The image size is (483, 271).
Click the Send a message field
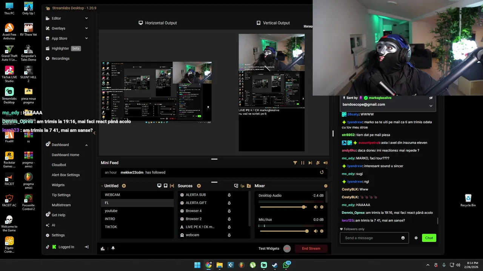pyautogui.click(x=374, y=238)
